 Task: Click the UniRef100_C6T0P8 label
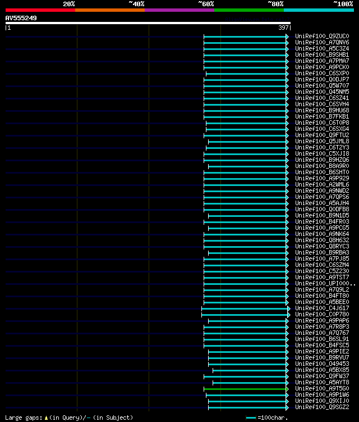coord(322,122)
